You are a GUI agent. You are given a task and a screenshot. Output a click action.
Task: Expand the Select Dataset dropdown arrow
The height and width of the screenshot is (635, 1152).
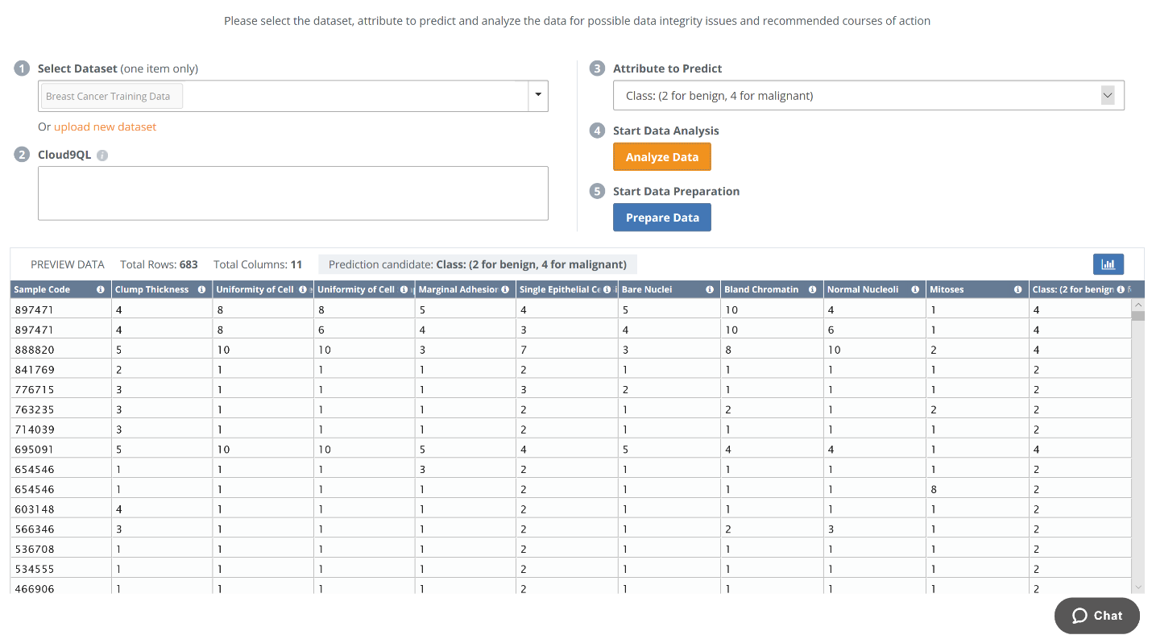click(x=538, y=96)
